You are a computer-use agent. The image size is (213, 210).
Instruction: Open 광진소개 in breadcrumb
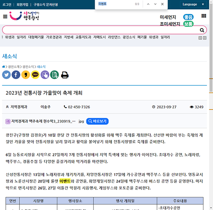[14, 67]
